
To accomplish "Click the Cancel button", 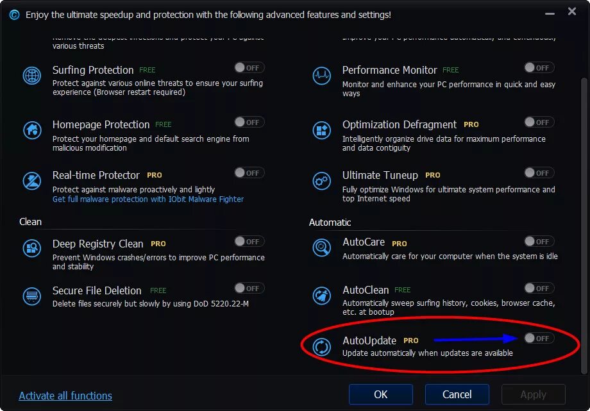I will click(457, 394).
